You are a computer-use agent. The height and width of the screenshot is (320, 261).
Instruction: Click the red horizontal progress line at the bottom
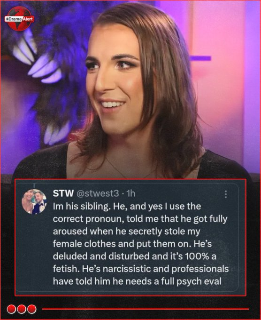tap(146, 309)
